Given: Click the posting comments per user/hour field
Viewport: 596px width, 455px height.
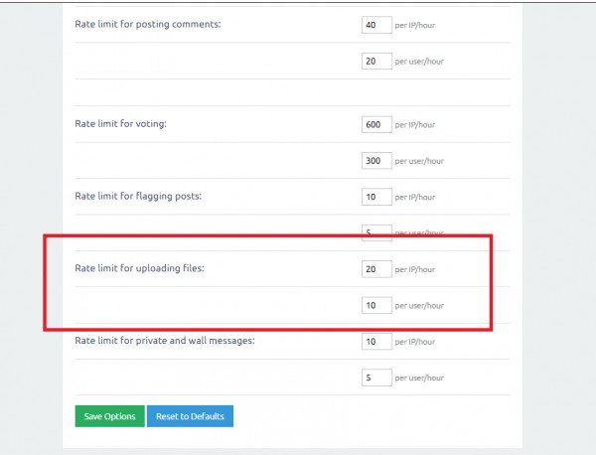Looking at the screenshot, I should pyautogui.click(x=376, y=61).
